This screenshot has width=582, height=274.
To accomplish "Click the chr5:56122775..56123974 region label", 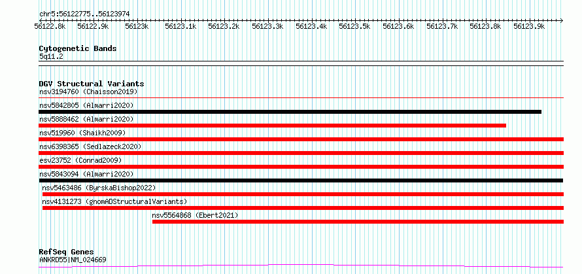I will [x=84, y=14].
